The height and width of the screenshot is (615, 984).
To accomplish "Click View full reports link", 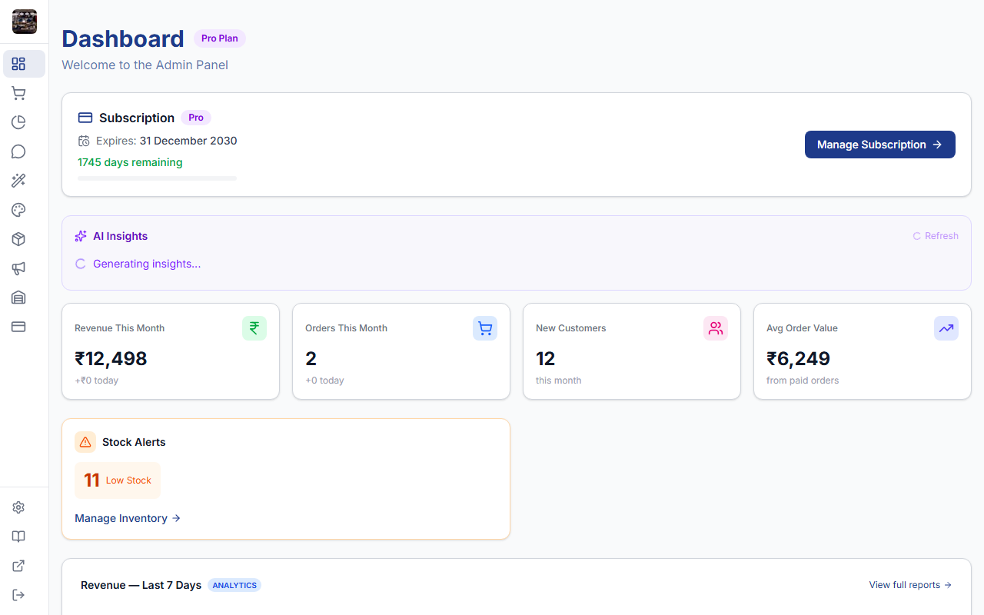I will [910, 585].
